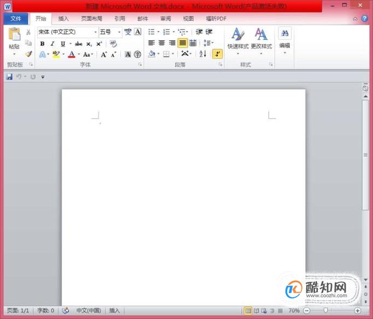Open the Change Case Aa dropdown

point(88,55)
